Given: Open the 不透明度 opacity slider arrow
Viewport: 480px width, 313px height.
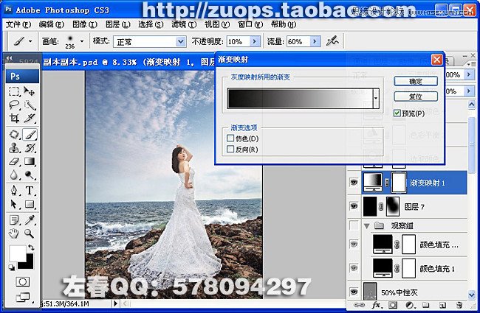Looking at the screenshot, I should click(x=255, y=41).
